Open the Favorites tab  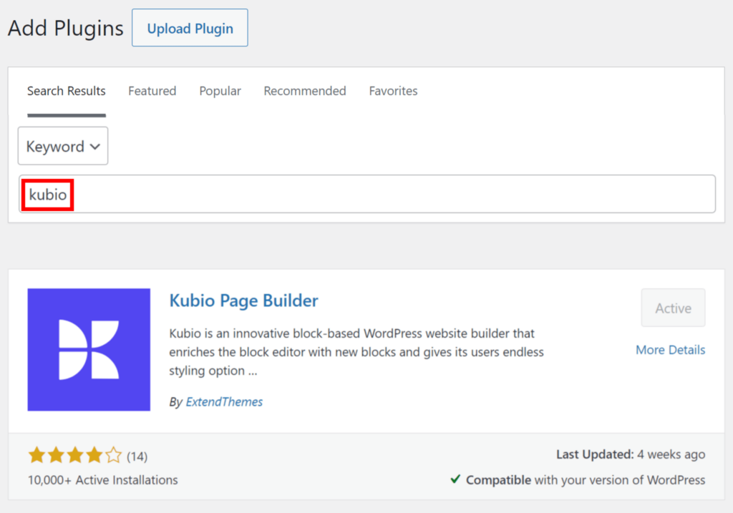(x=393, y=91)
